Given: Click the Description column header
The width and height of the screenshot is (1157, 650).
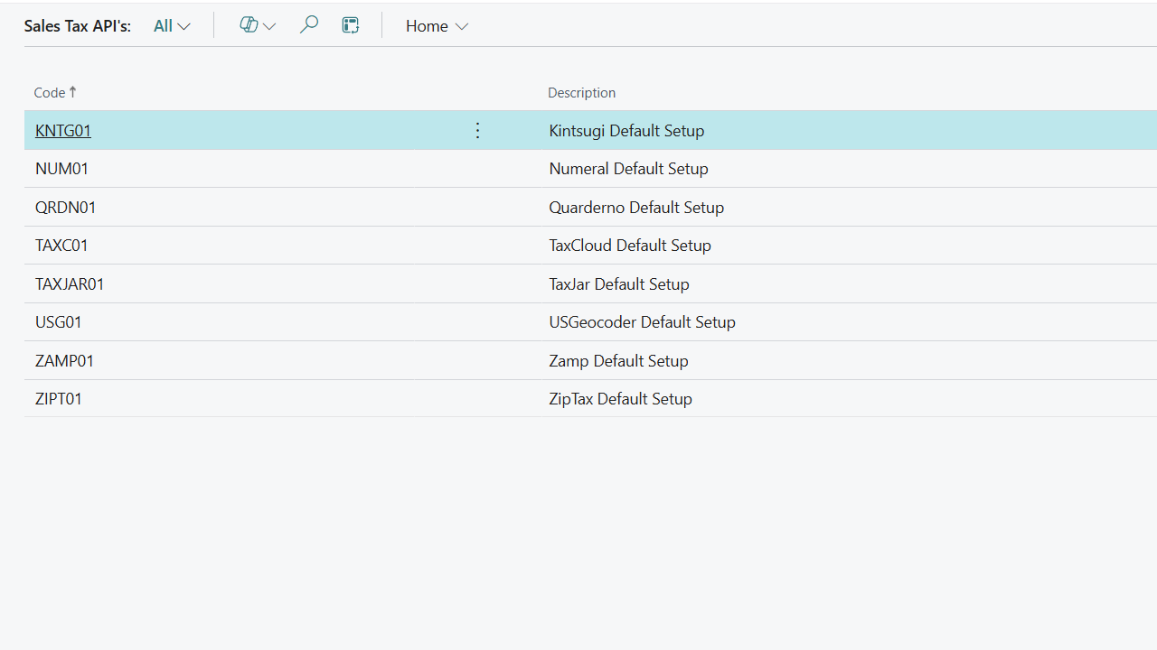Looking at the screenshot, I should (x=581, y=92).
